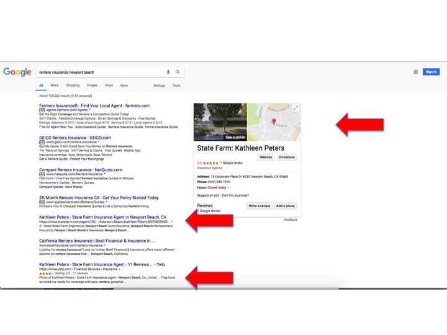Open the More search options menu

pyautogui.click(x=124, y=86)
